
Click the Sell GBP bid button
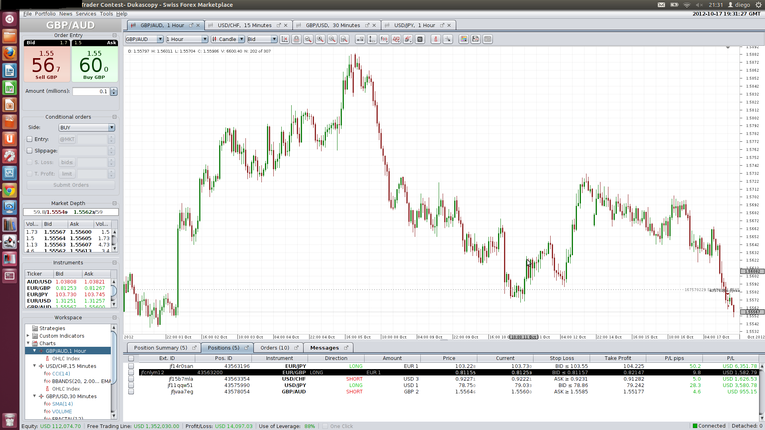[47, 64]
